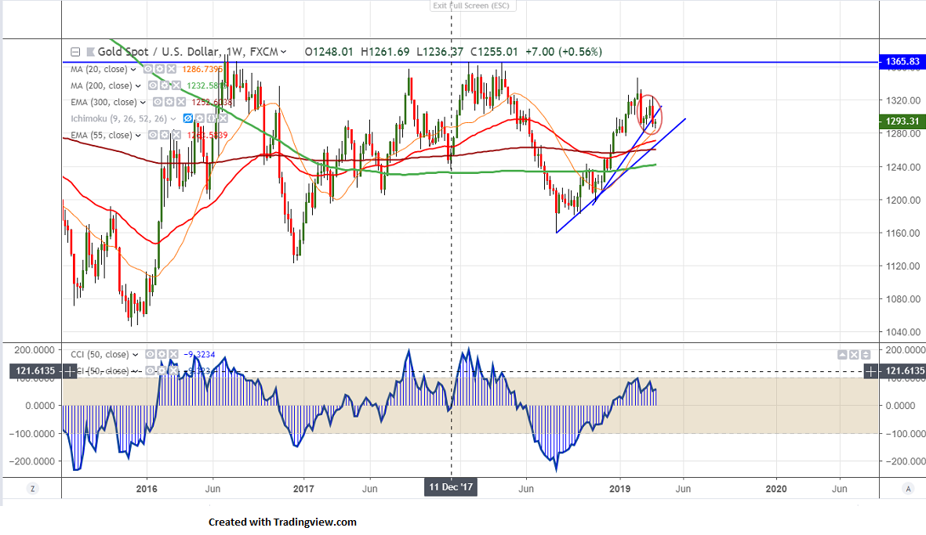Open settings gear for EMA (55, close)
The width and height of the screenshot is (926, 535).
tap(164, 135)
